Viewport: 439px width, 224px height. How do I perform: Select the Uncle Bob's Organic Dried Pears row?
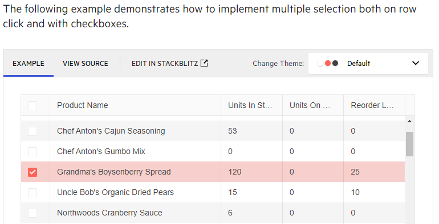[213, 192]
